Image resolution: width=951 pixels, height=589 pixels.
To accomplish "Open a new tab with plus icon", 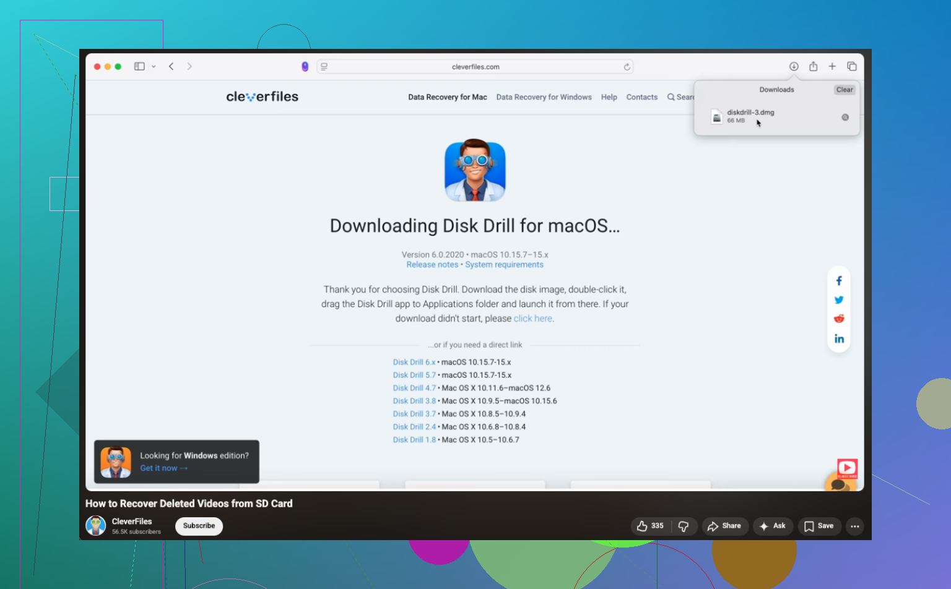I will (832, 66).
